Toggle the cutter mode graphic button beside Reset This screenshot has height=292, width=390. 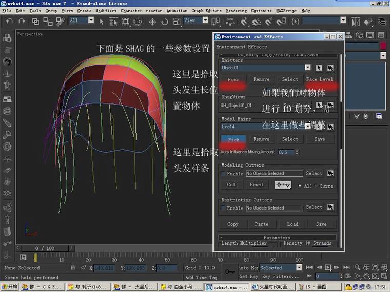pos(283,185)
